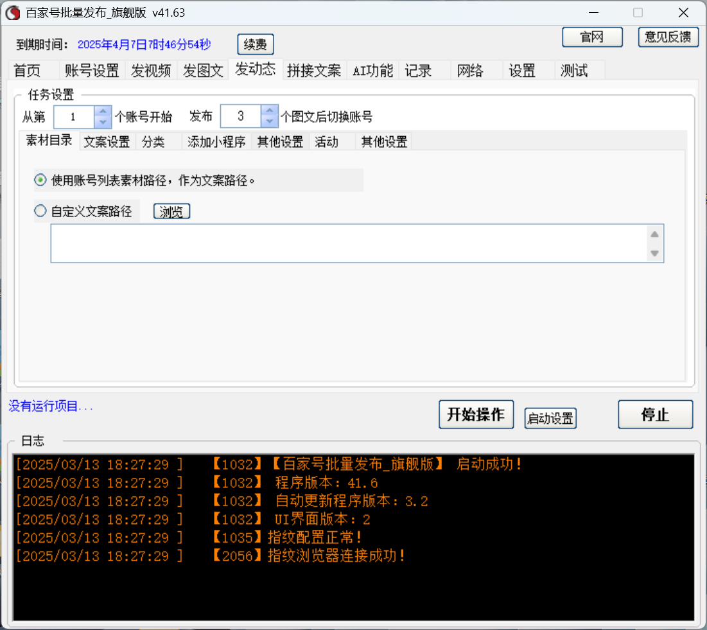
Task: Open the first 其他设置 sub-tab before 活动
Action: [281, 142]
